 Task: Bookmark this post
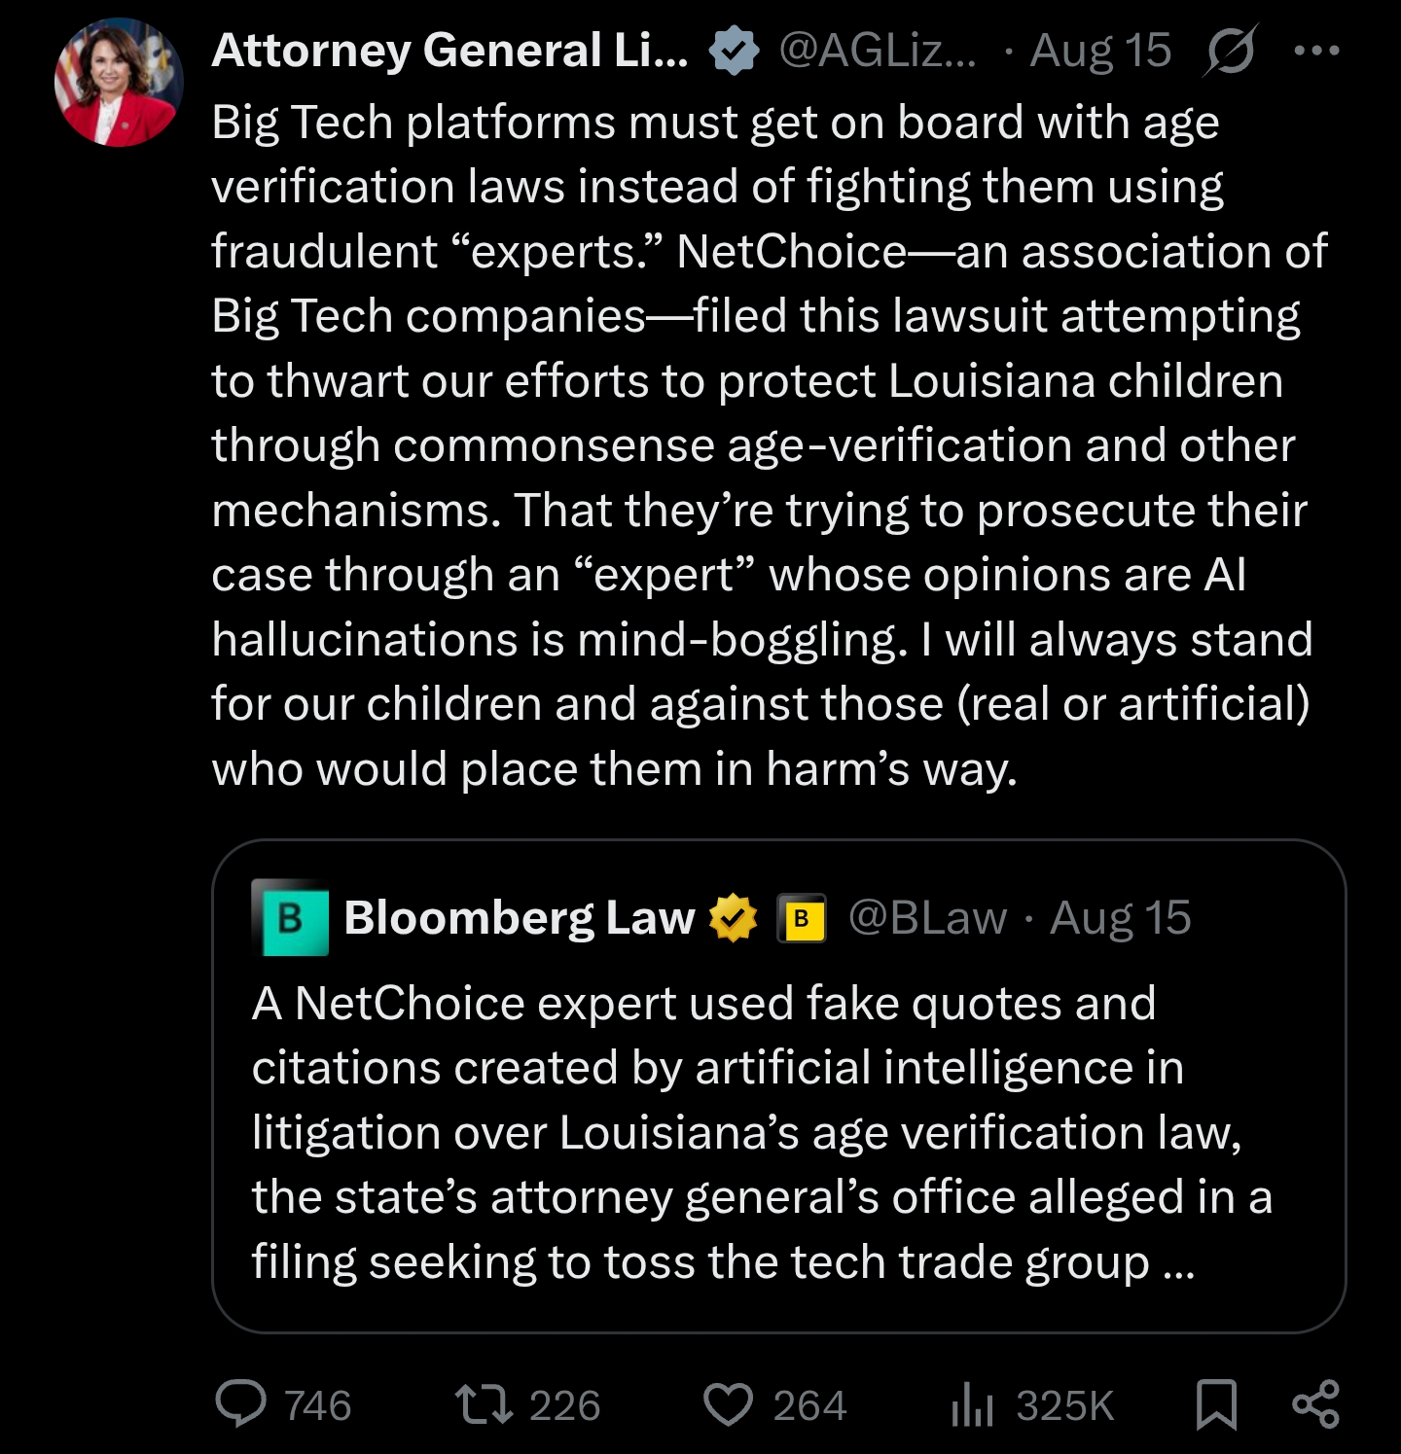point(1216,1404)
